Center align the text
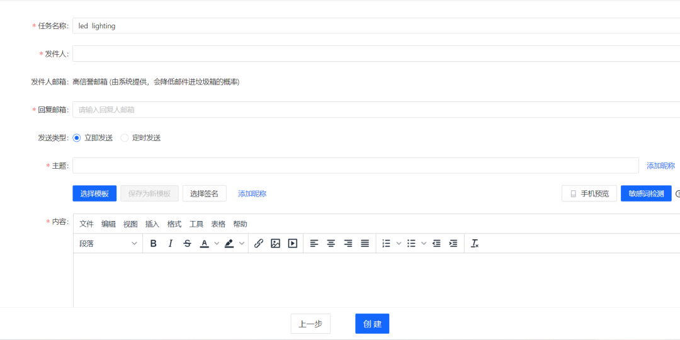Screen dimensions: 680x340 [x=331, y=244]
